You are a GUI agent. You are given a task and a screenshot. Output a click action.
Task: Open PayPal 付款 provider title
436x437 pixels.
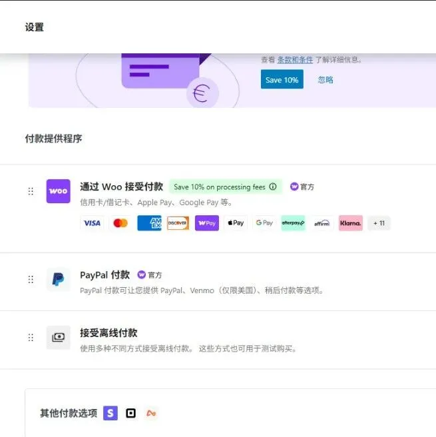105,275
